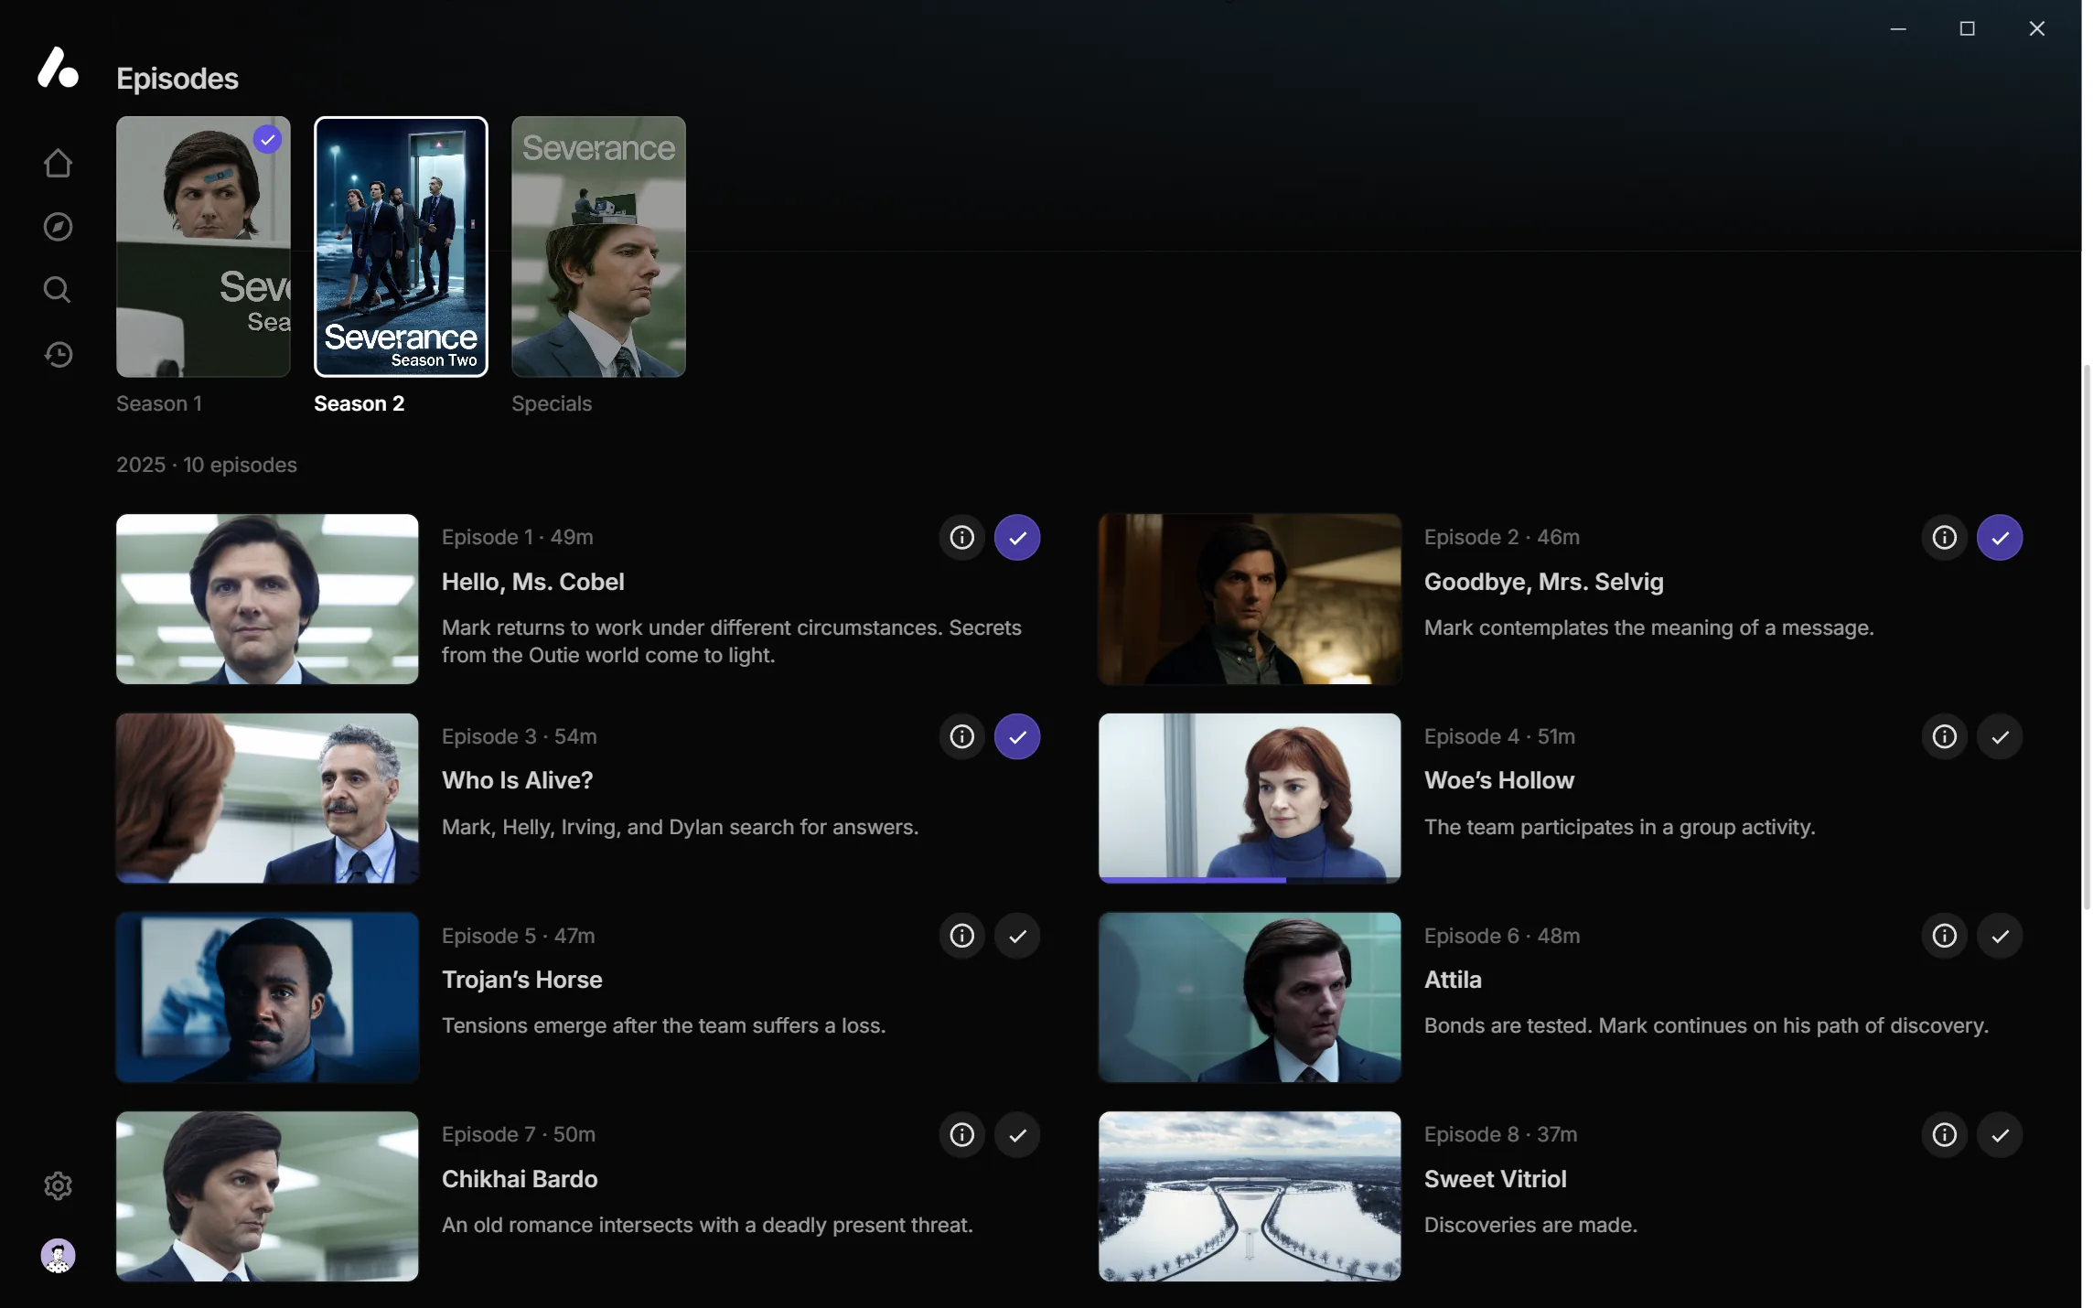Show info for Episode 8 Sweet Vitriol
The width and height of the screenshot is (2093, 1308).
(1944, 1135)
